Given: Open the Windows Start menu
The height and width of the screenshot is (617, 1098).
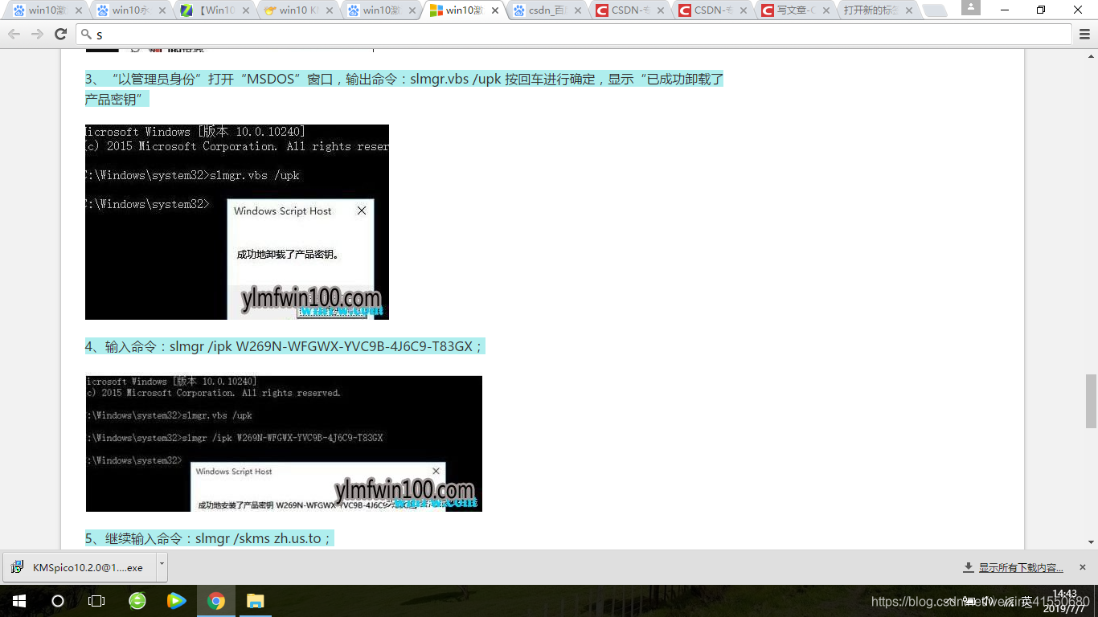Looking at the screenshot, I should coord(19,601).
